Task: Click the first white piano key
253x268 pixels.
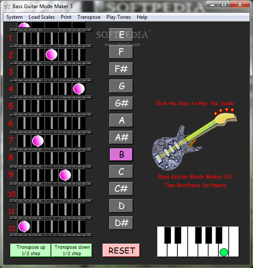Action: (x=162, y=250)
